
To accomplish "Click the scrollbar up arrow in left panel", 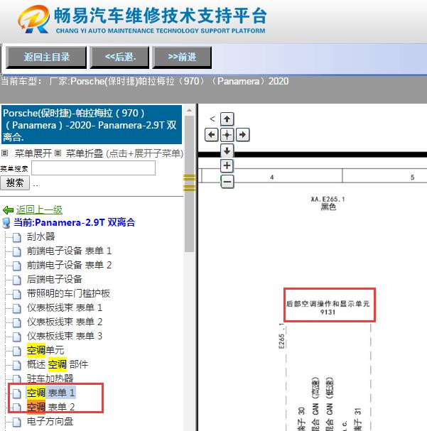I will [x=189, y=111].
